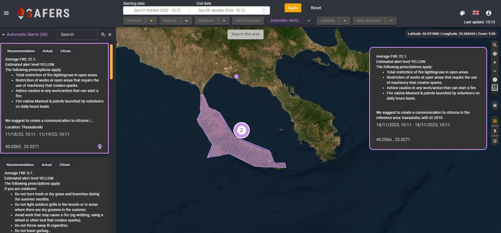Click the purple alert marker on coast

coord(236,76)
